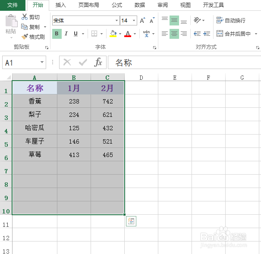This screenshot has width=261, height=254.
Task: Click the 合并后居中 button
Action: tap(234, 34)
